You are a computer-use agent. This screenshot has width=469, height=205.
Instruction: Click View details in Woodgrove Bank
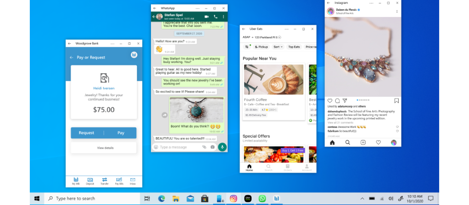104,148
